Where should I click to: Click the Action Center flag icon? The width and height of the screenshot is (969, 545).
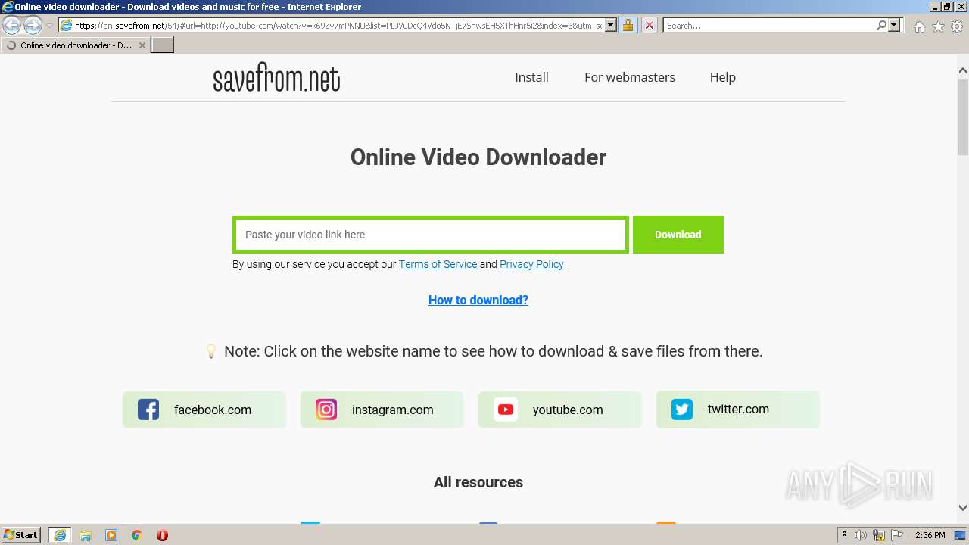[x=896, y=535]
